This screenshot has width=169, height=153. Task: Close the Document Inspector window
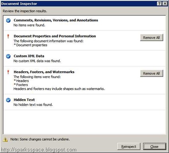tap(165, 4)
